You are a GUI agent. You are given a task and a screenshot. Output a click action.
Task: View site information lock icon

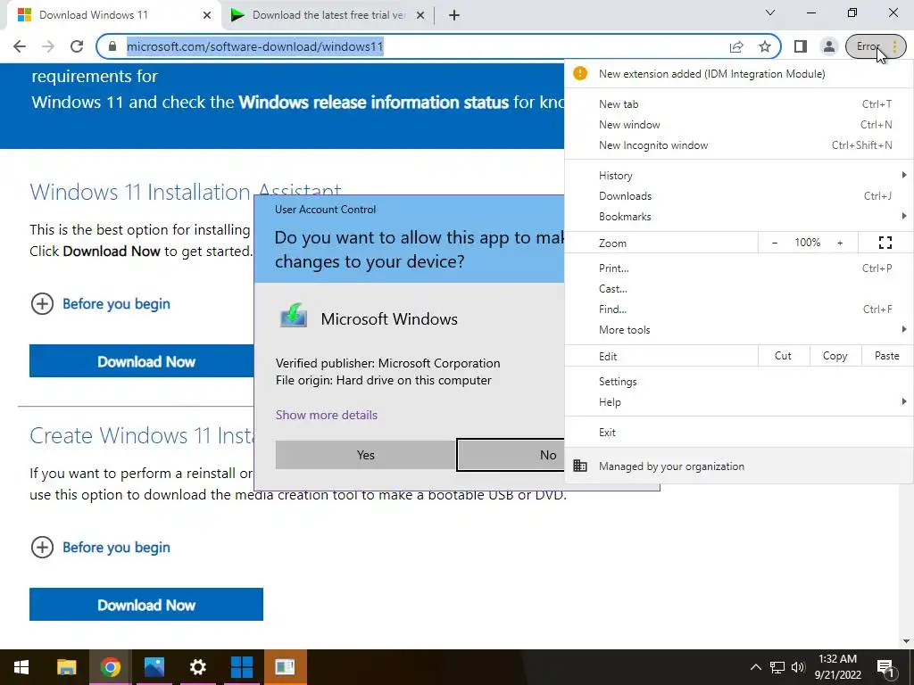point(112,46)
